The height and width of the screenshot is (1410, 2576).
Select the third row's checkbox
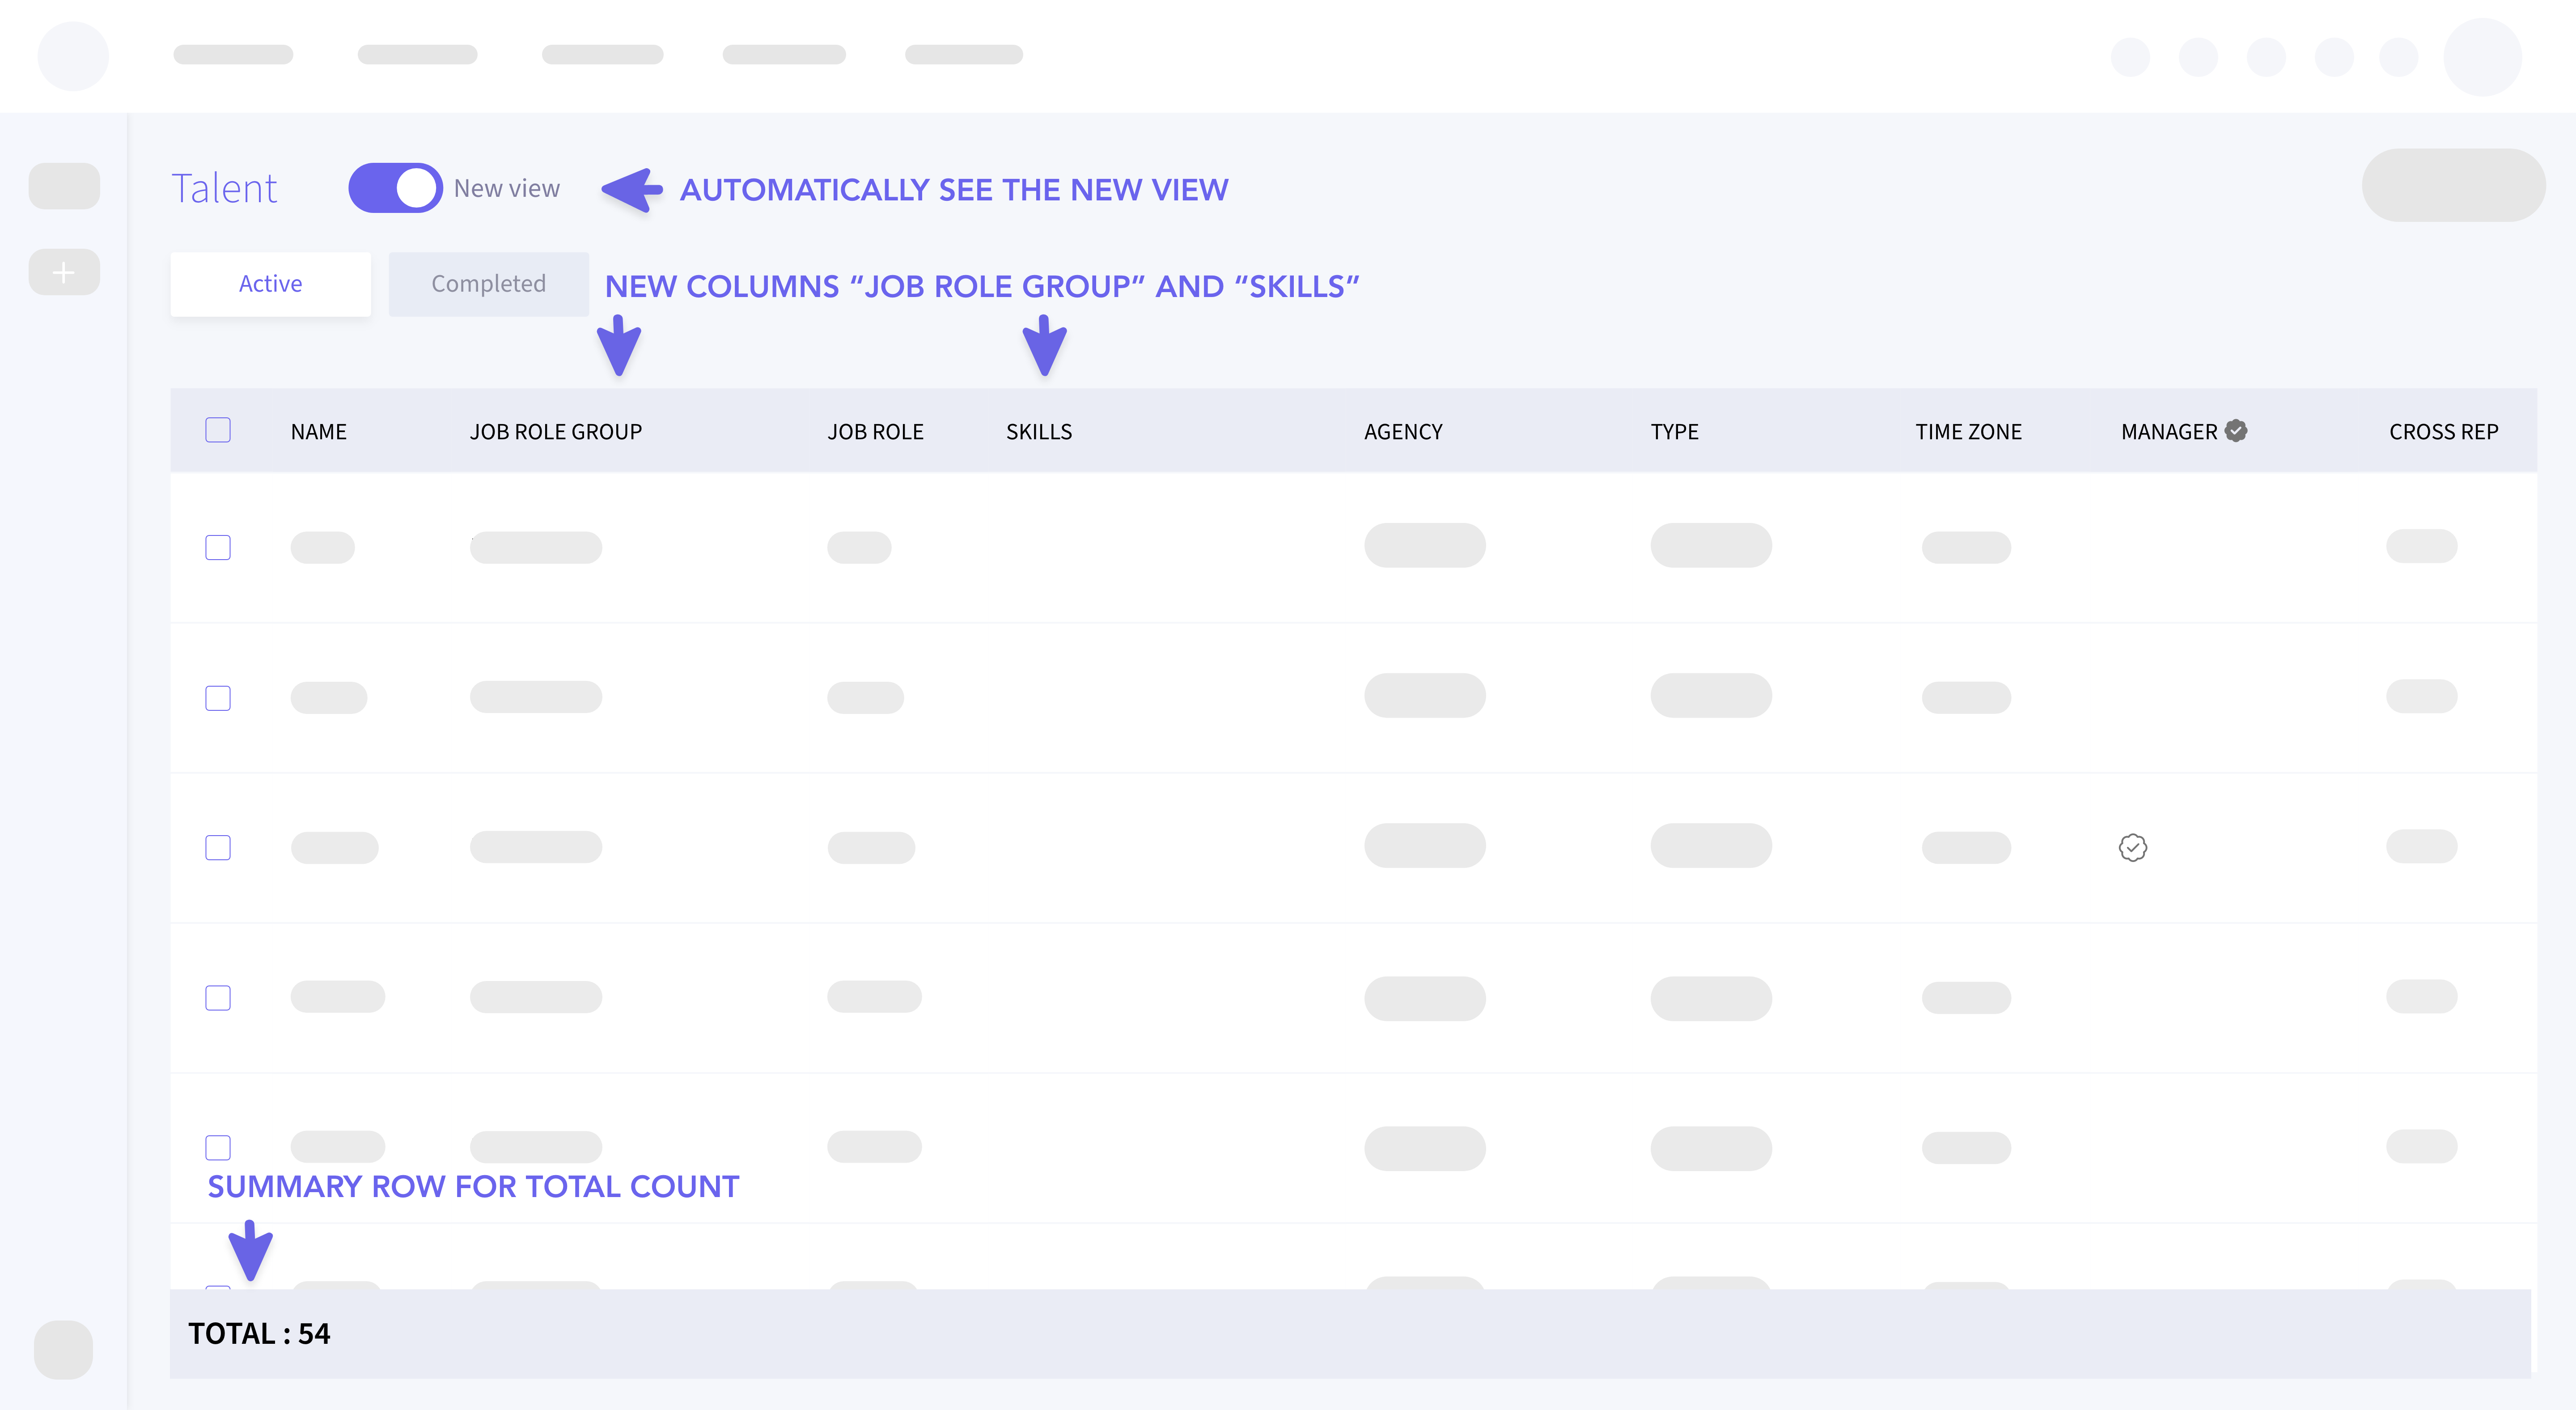pyautogui.click(x=218, y=848)
